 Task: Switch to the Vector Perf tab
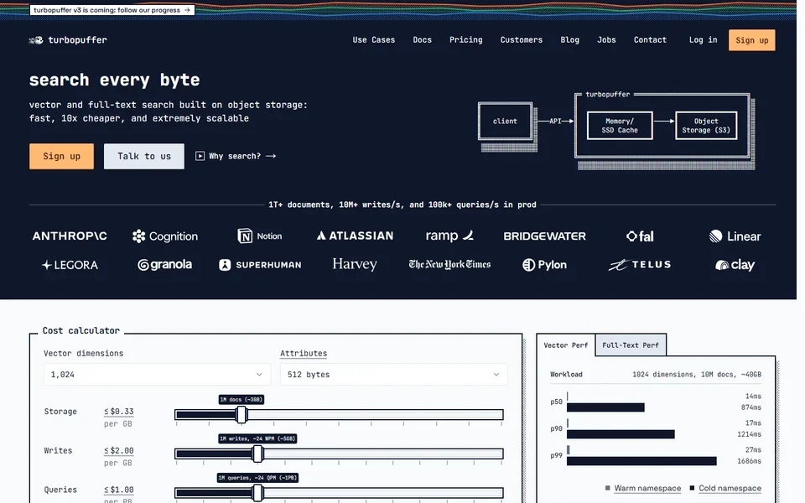point(566,345)
